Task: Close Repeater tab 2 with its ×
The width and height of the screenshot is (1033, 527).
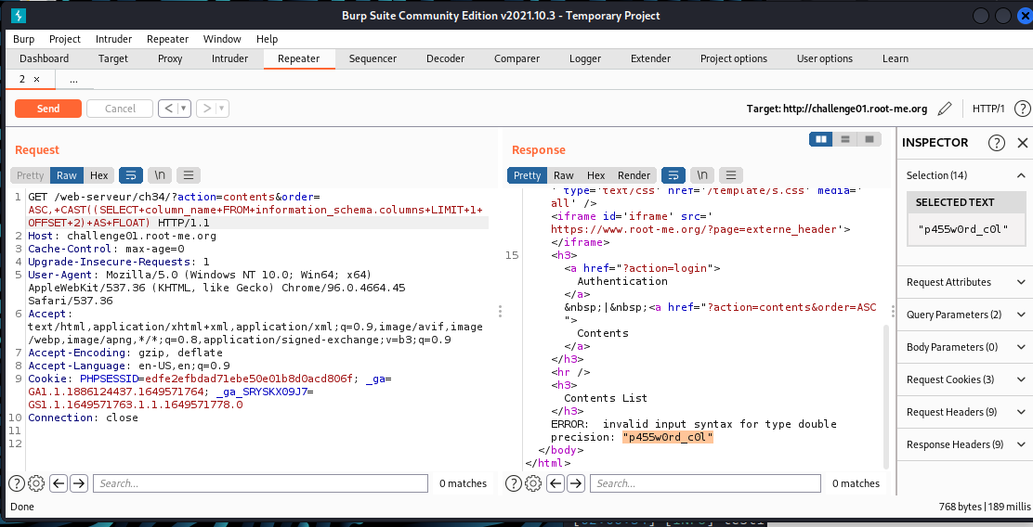Action: pos(36,79)
